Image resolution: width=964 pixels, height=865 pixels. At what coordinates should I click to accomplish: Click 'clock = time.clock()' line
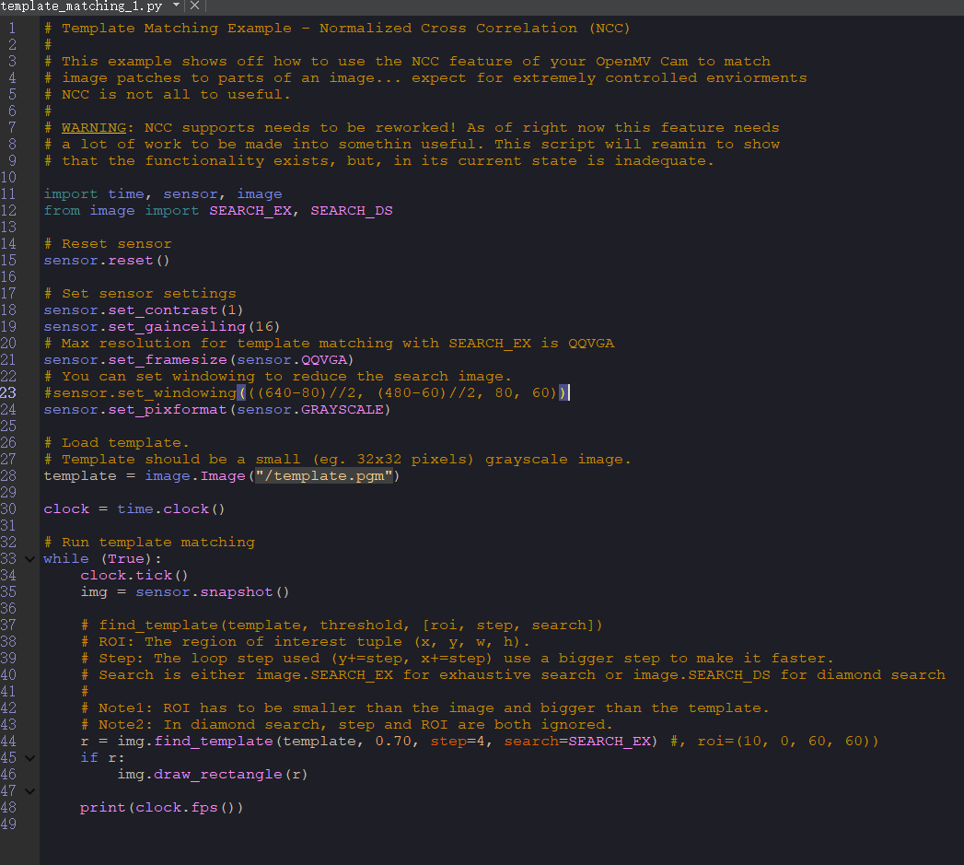[134, 510]
